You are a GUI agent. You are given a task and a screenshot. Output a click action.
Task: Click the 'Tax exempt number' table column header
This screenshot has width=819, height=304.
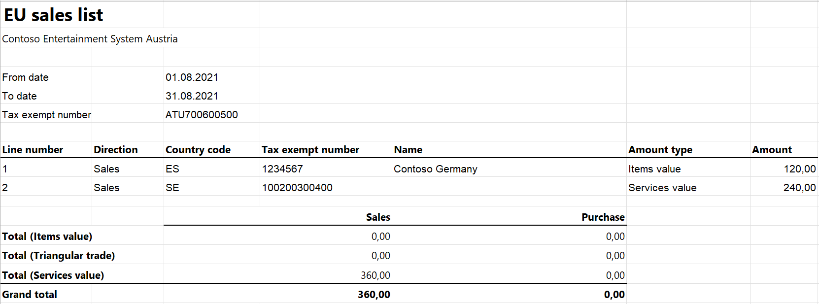pyautogui.click(x=310, y=150)
